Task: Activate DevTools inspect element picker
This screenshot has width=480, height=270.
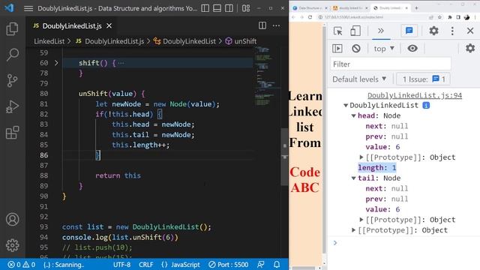Action: [x=338, y=31]
